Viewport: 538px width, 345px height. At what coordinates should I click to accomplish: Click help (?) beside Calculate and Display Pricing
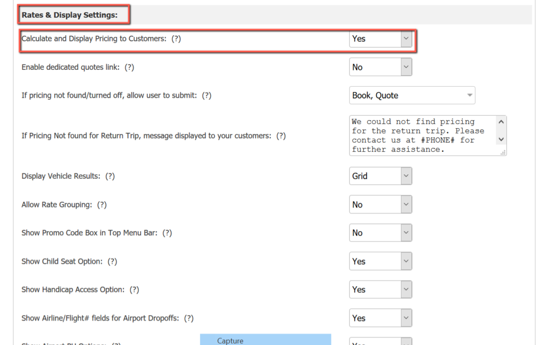(x=176, y=39)
